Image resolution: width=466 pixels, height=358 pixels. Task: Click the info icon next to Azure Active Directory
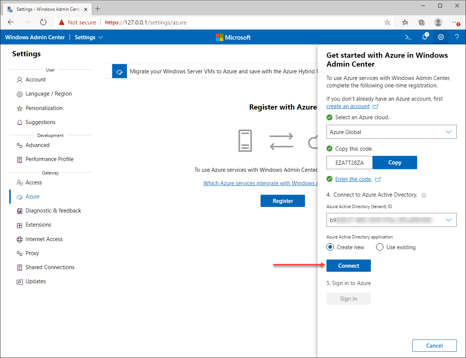click(423, 195)
